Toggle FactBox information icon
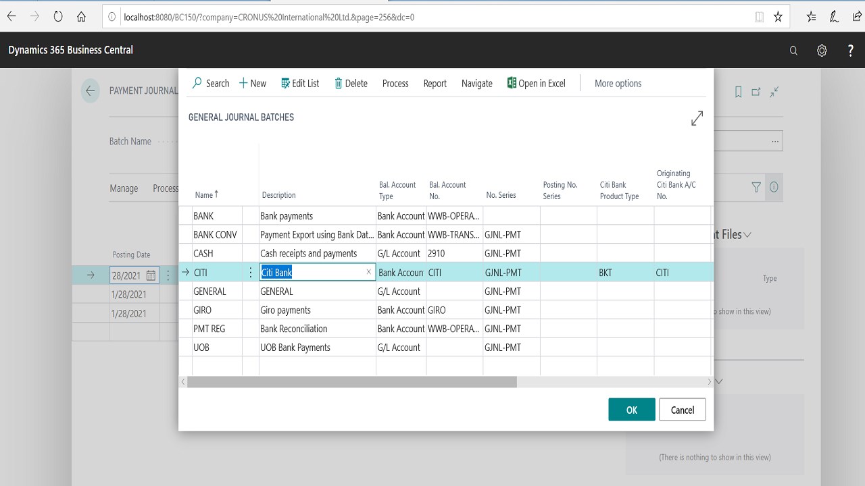The image size is (865, 486). (774, 188)
